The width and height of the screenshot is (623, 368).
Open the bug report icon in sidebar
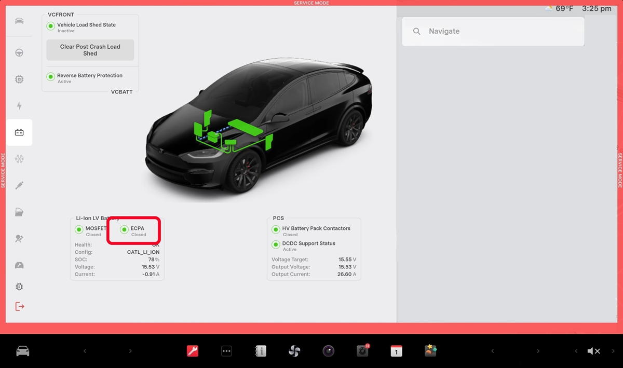click(x=19, y=287)
